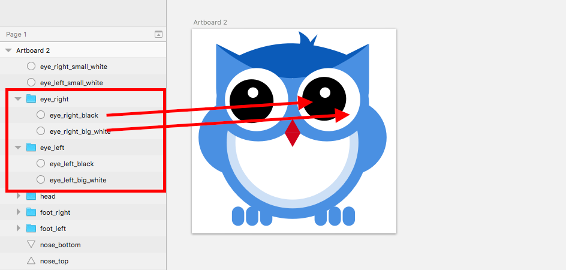Select the eye_right_big_white layer name
The image size is (566, 270).
point(80,131)
